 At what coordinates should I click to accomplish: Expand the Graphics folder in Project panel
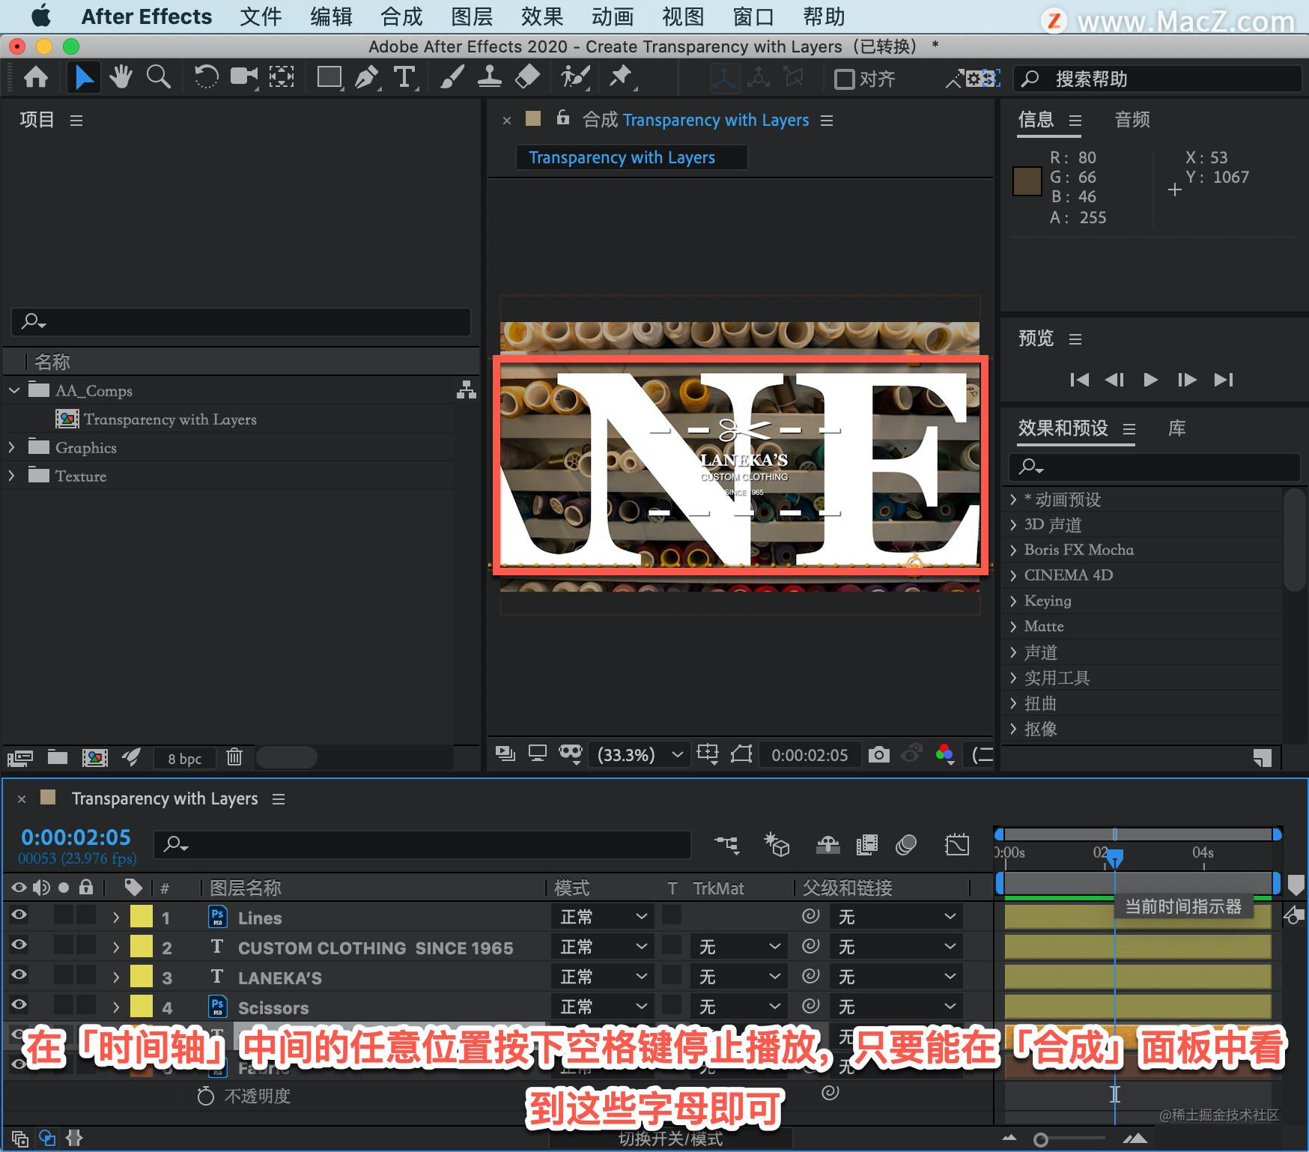pyautogui.click(x=12, y=447)
